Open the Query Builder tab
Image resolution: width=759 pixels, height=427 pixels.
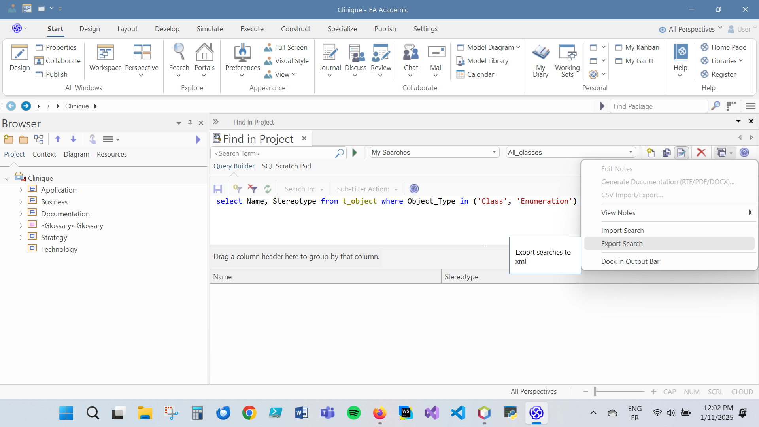click(234, 166)
